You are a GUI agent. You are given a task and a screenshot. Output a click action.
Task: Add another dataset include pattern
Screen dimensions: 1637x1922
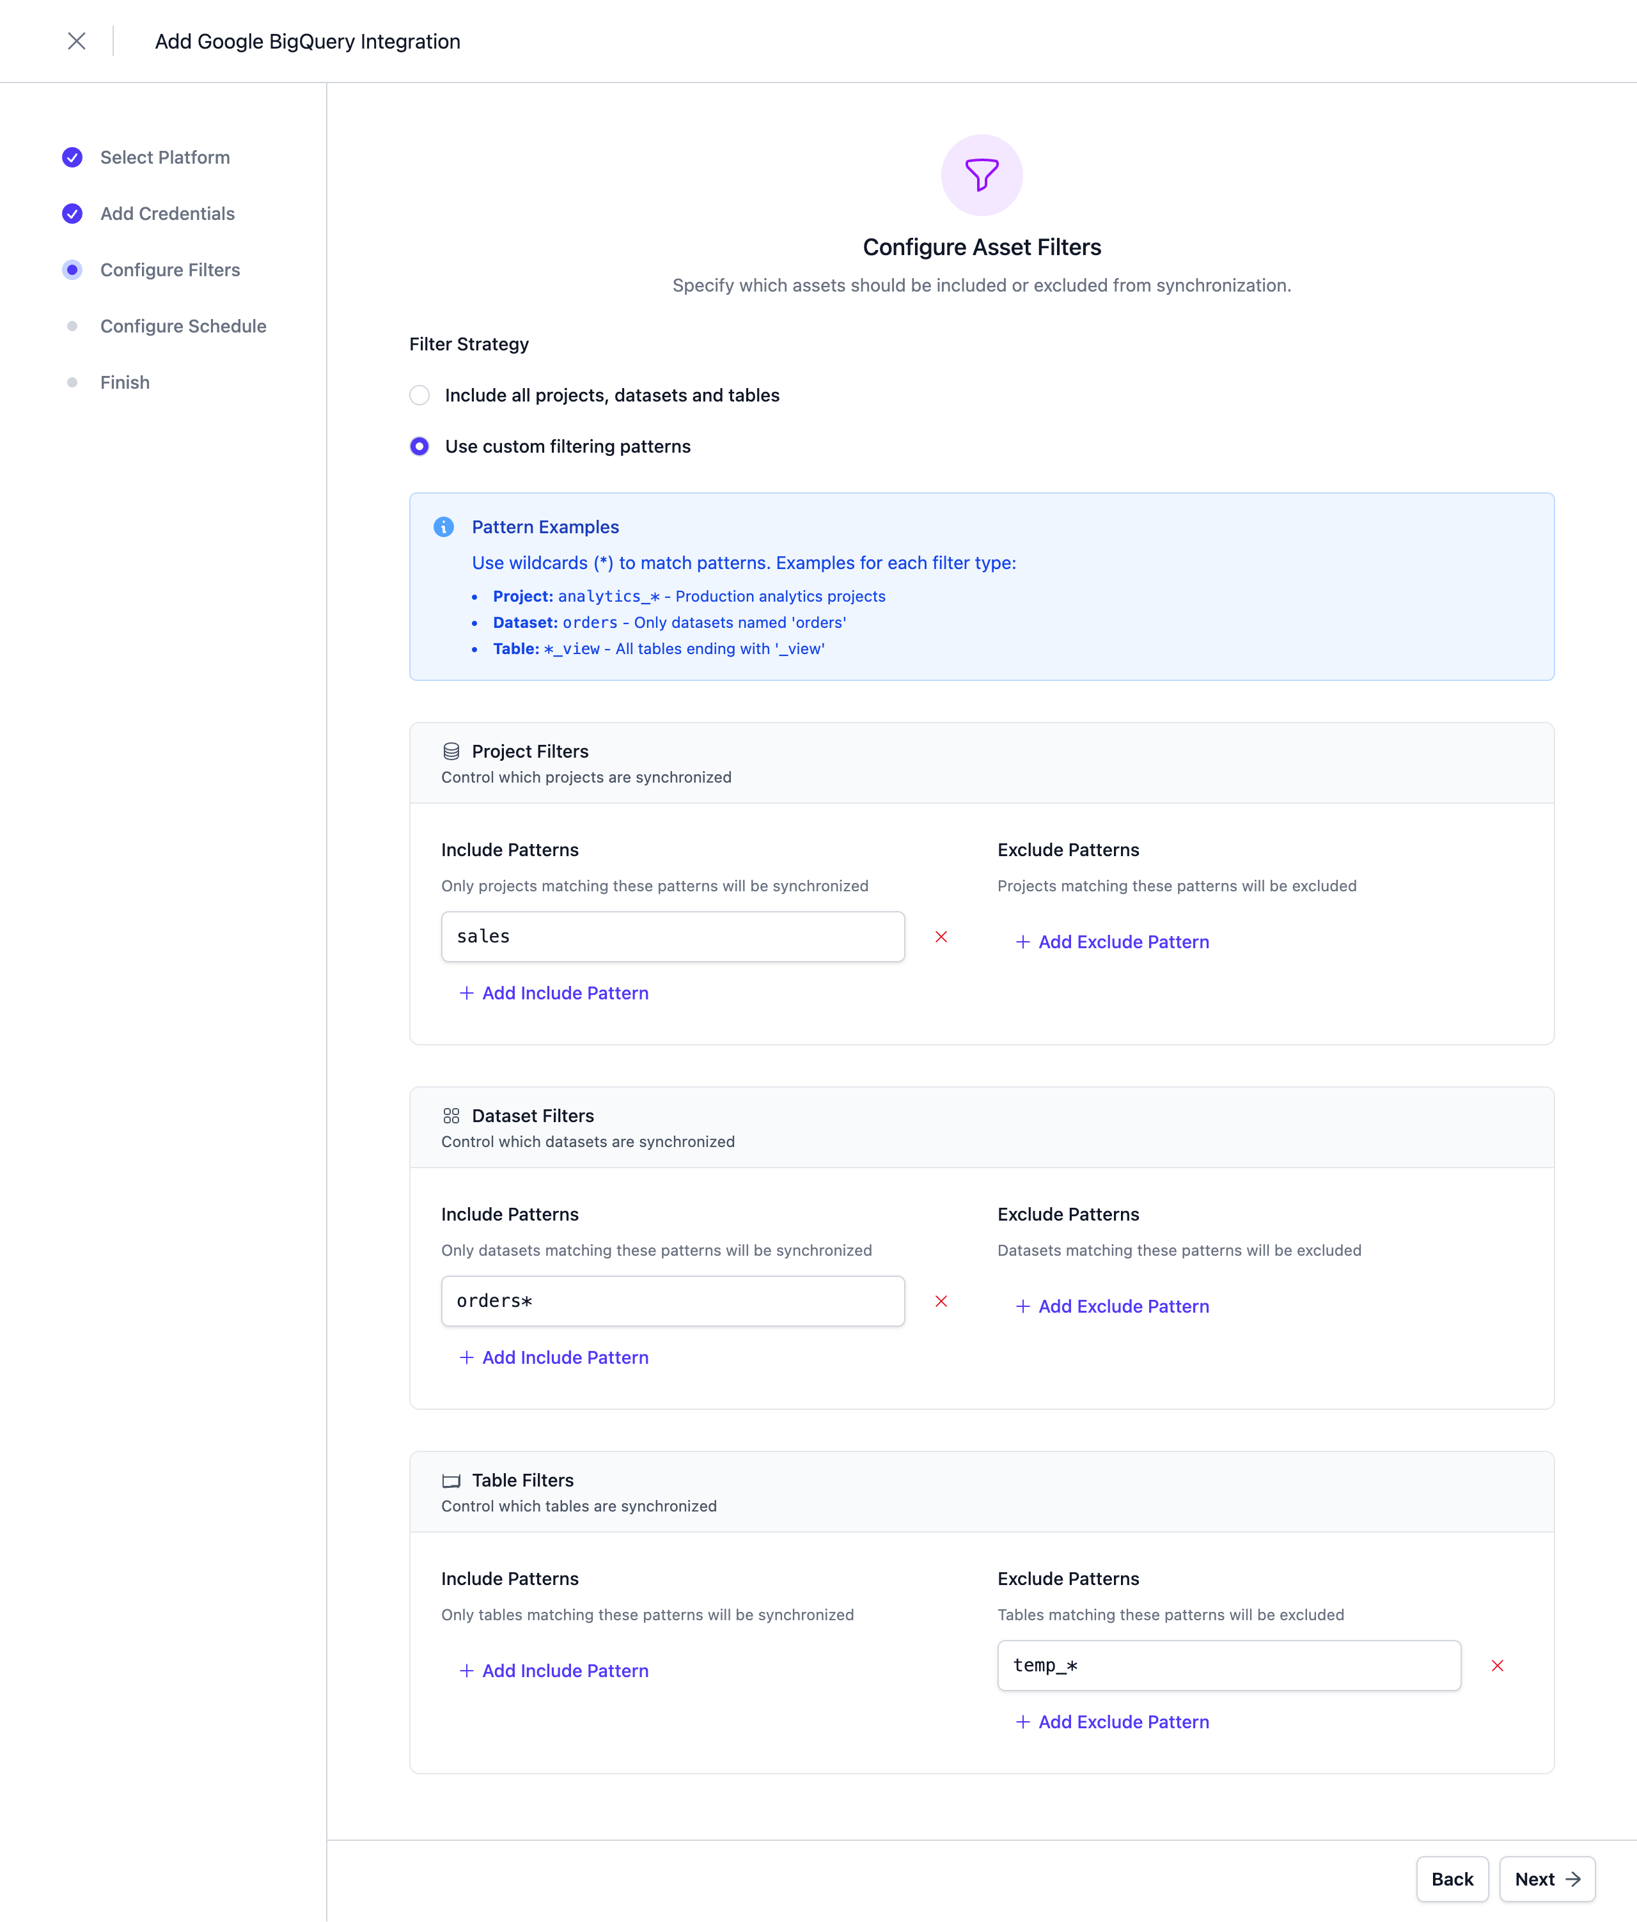pyautogui.click(x=554, y=1357)
